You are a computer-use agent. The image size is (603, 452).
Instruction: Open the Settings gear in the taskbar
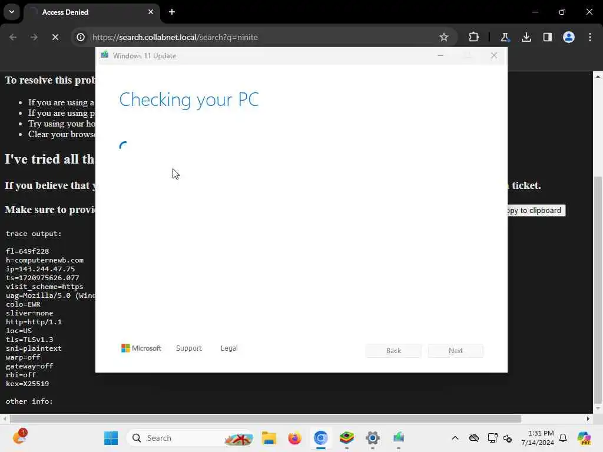coord(373,438)
